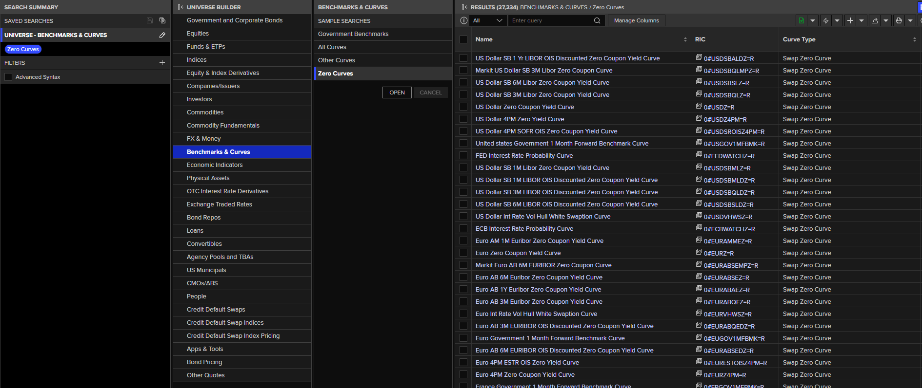922x388 pixels.
Task: Export results to Excel
Action: [801, 20]
